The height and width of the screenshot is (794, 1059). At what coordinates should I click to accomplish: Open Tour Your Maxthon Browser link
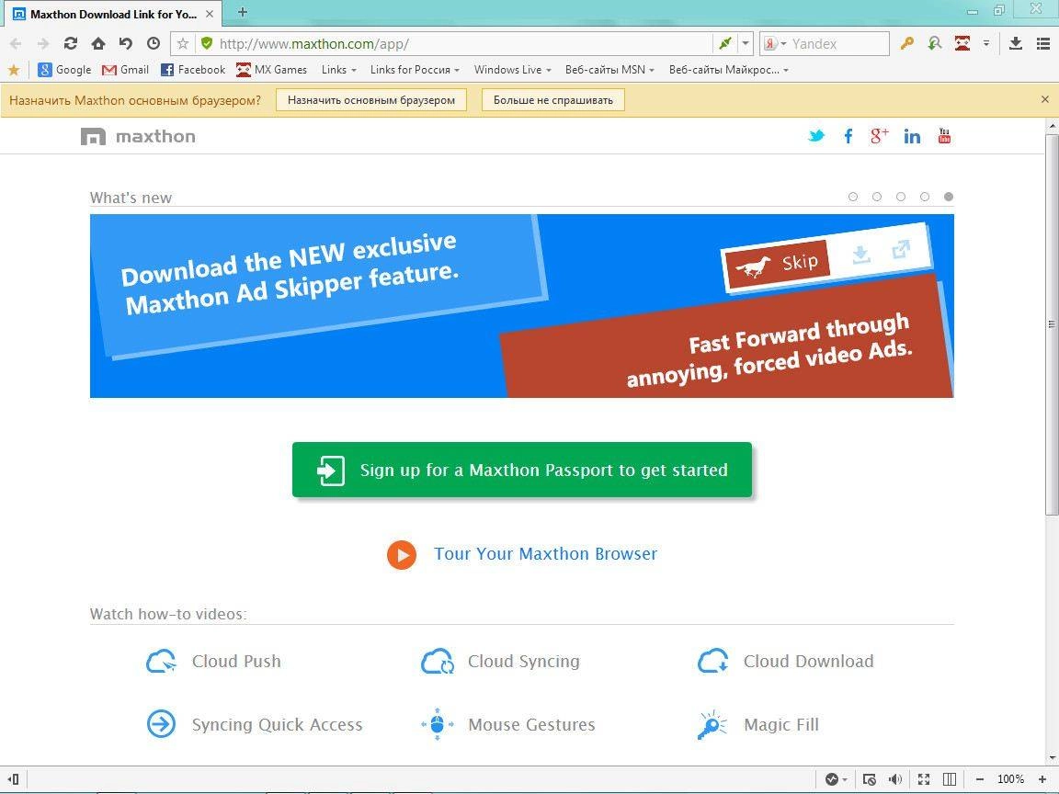click(546, 554)
